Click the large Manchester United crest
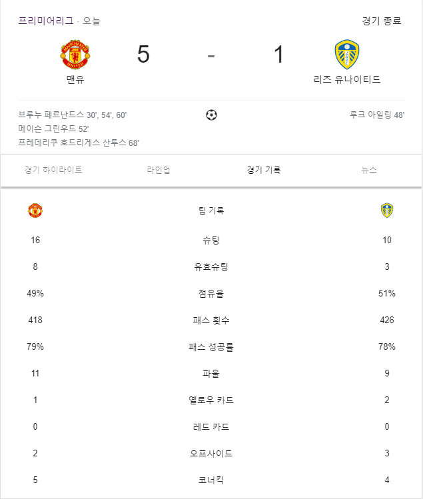This screenshot has width=423, height=499. point(75,55)
